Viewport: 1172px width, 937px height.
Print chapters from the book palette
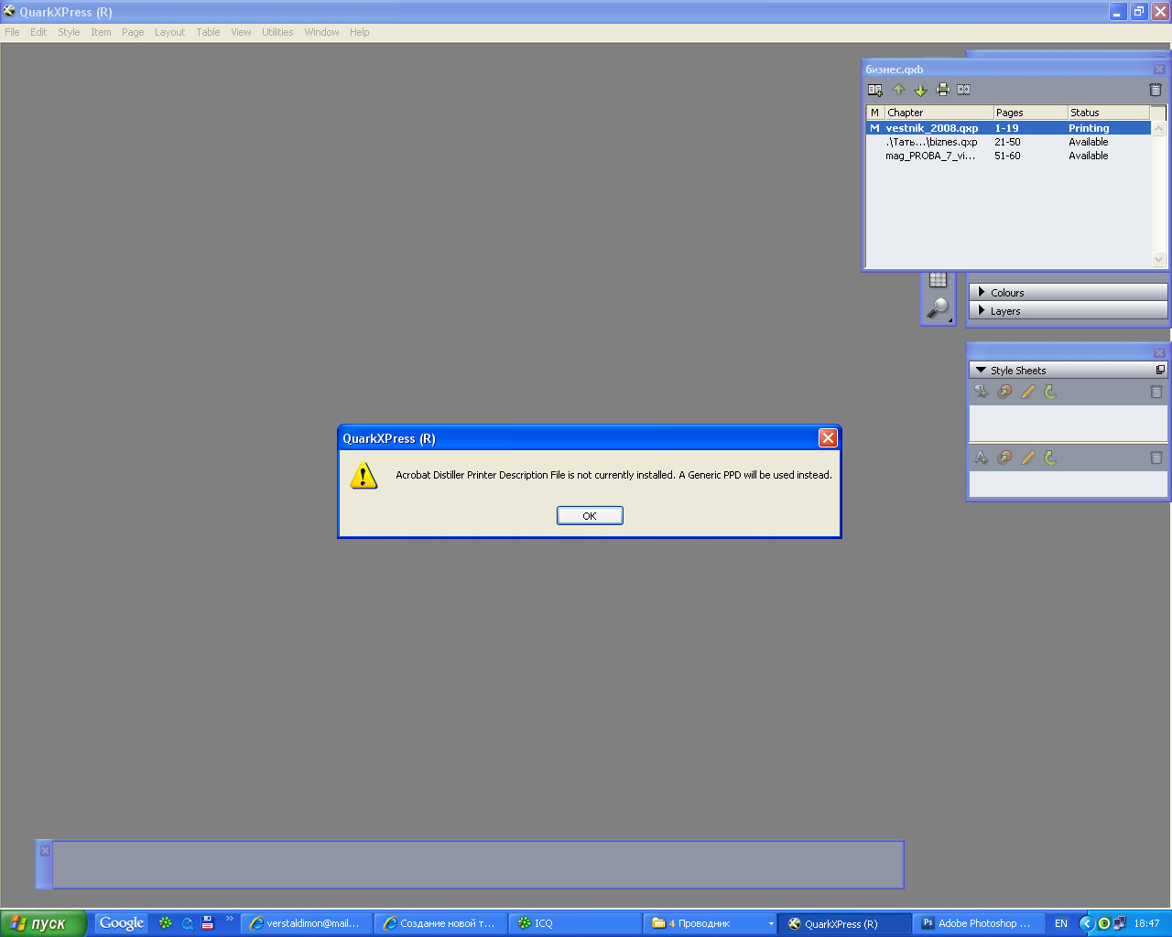point(943,90)
